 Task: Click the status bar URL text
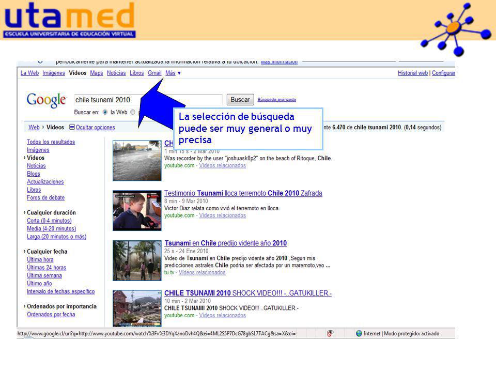(x=157, y=333)
